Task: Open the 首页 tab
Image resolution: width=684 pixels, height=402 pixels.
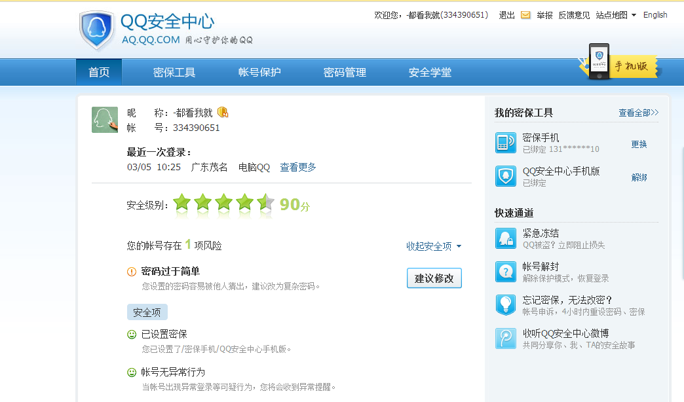Action: [x=99, y=73]
